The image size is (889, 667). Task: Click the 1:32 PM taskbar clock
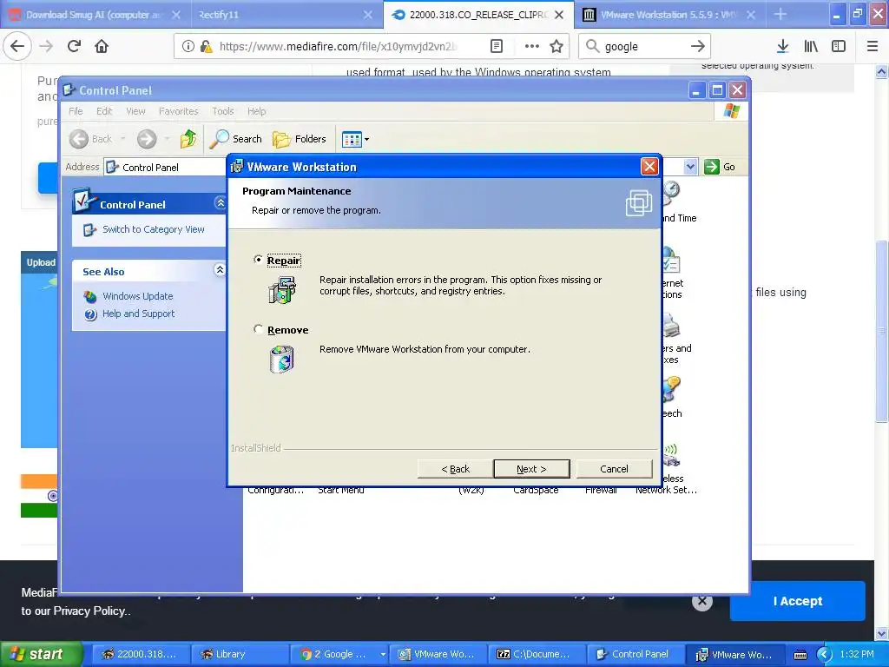(x=857, y=654)
